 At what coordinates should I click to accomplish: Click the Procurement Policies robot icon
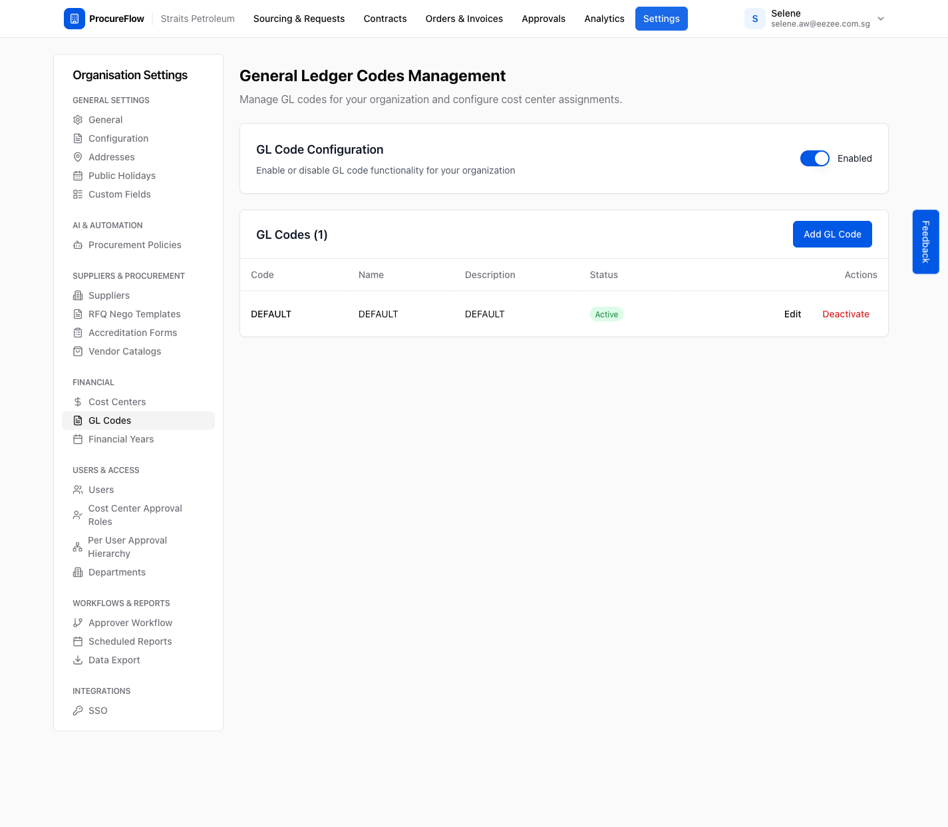click(78, 245)
